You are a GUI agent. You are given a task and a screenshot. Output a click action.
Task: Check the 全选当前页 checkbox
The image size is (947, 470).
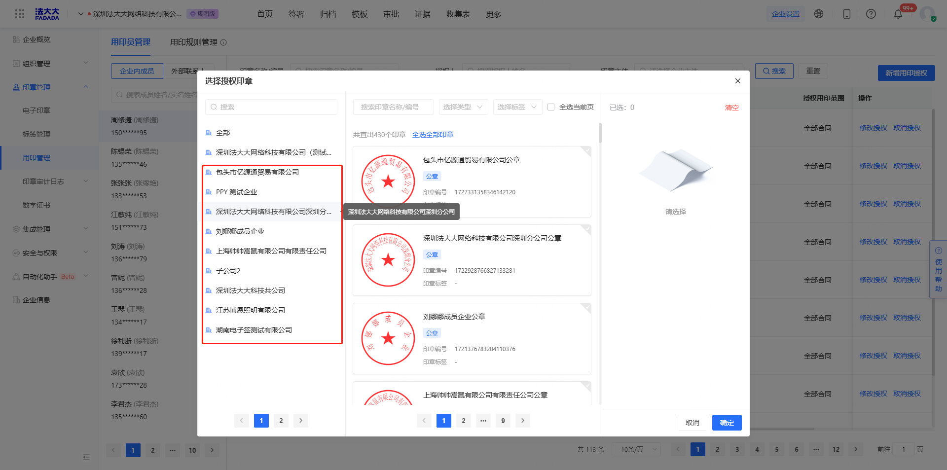pos(551,107)
